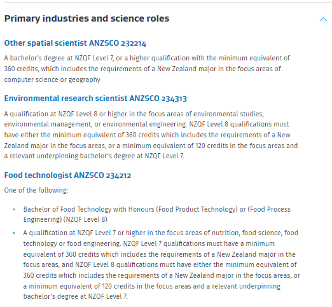Open Other spatial scientist ANZSCO 232214 link

coord(75,43)
